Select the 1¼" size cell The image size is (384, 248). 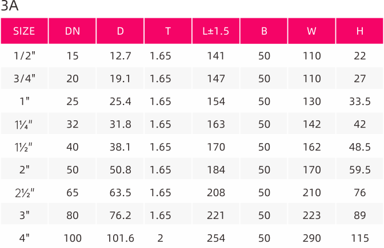pos(23,124)
